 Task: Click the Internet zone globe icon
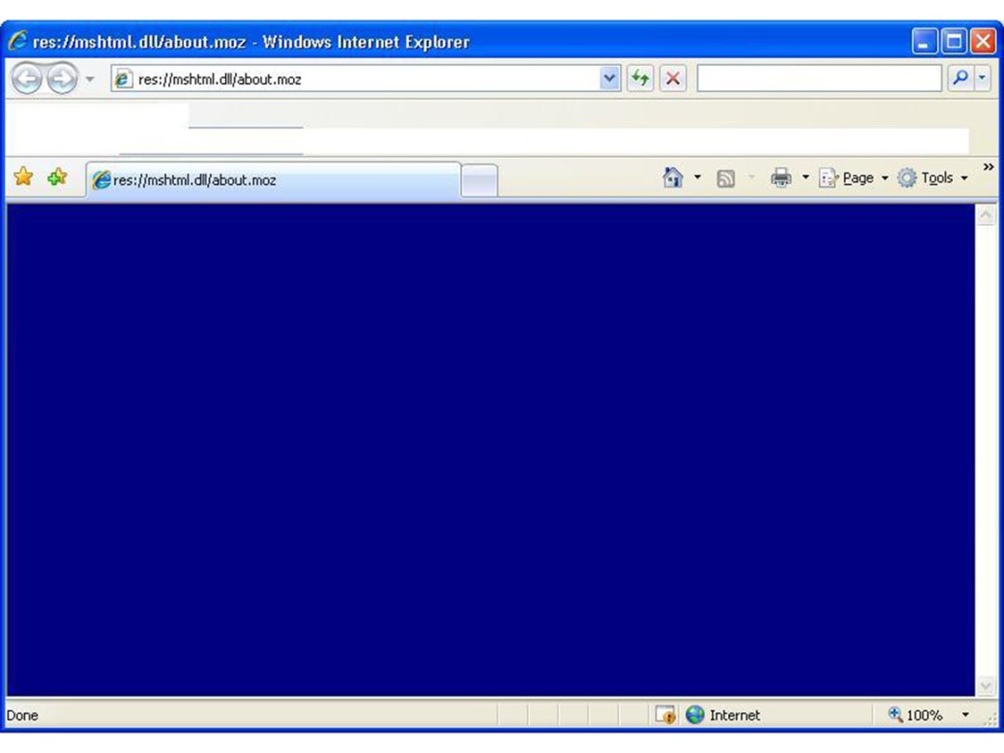pyautogui.click(x=694, y=715)
